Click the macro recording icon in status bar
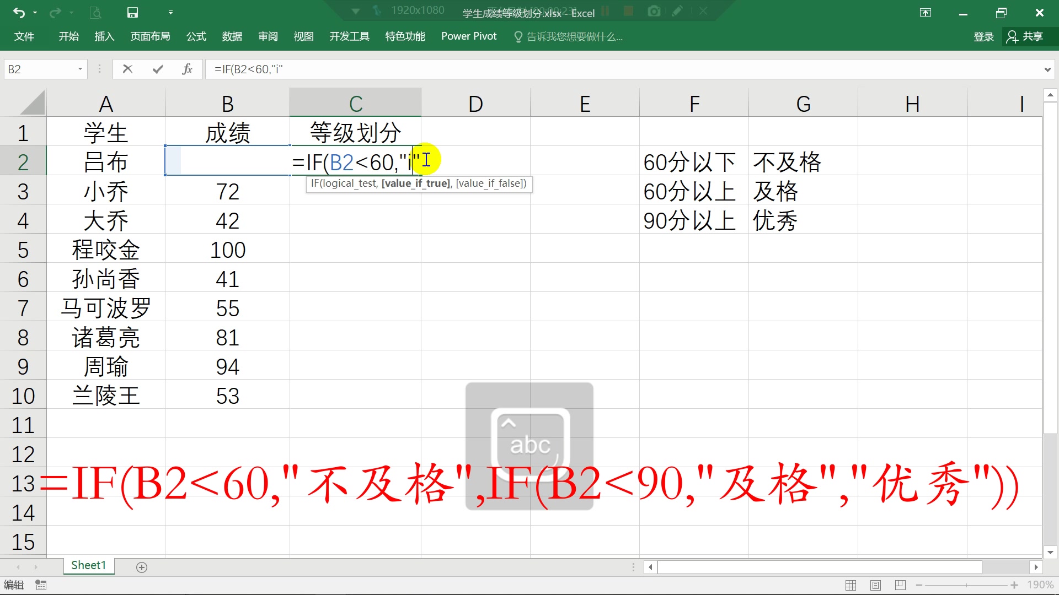This screenshot has width=1059, height=595. (x=41, y=585)
